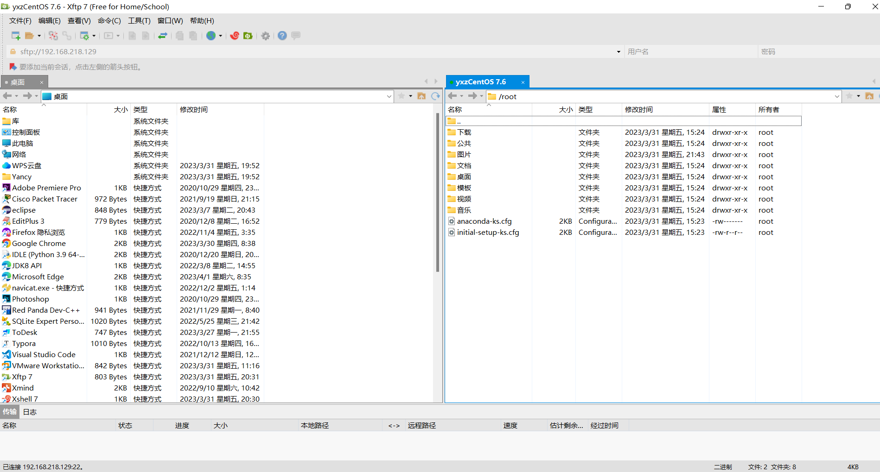
Task: Expand the local 桌面 path dropdown
Action: point(389,96)
